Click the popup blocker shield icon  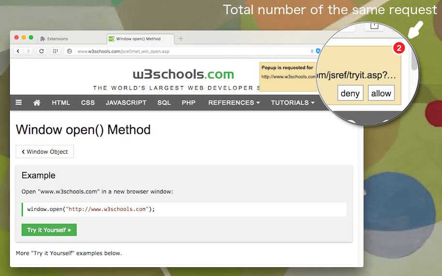click(318, 51)
